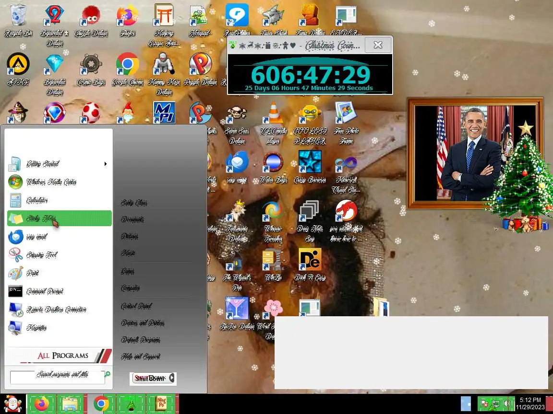Launch Crazy Browser from the desktop
Image resolution: width=553 pixels, height=414 pixels.
[x=310, y=167]
